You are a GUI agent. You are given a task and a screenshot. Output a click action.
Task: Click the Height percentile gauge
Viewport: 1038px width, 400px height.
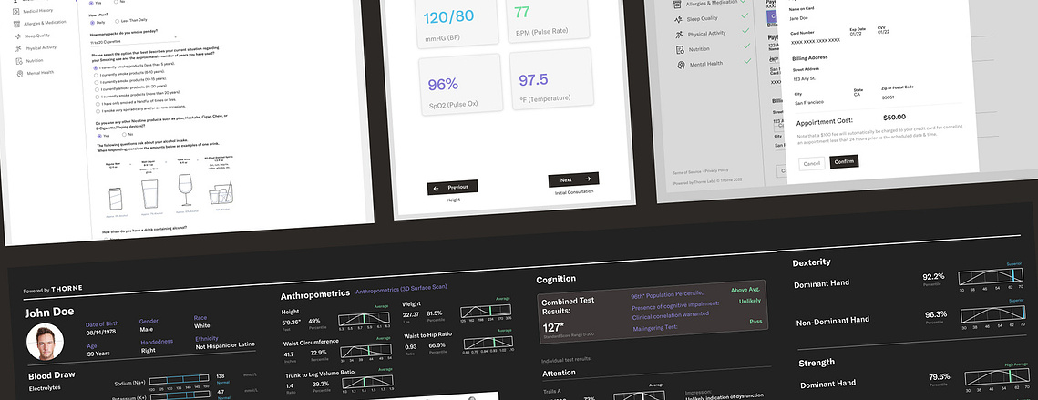[x=363, y=320]
